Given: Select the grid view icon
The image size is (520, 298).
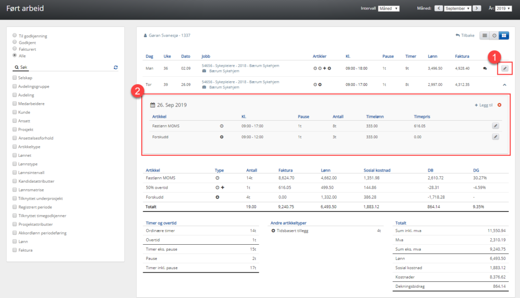Looking at the screenshot, I should 504,36.
